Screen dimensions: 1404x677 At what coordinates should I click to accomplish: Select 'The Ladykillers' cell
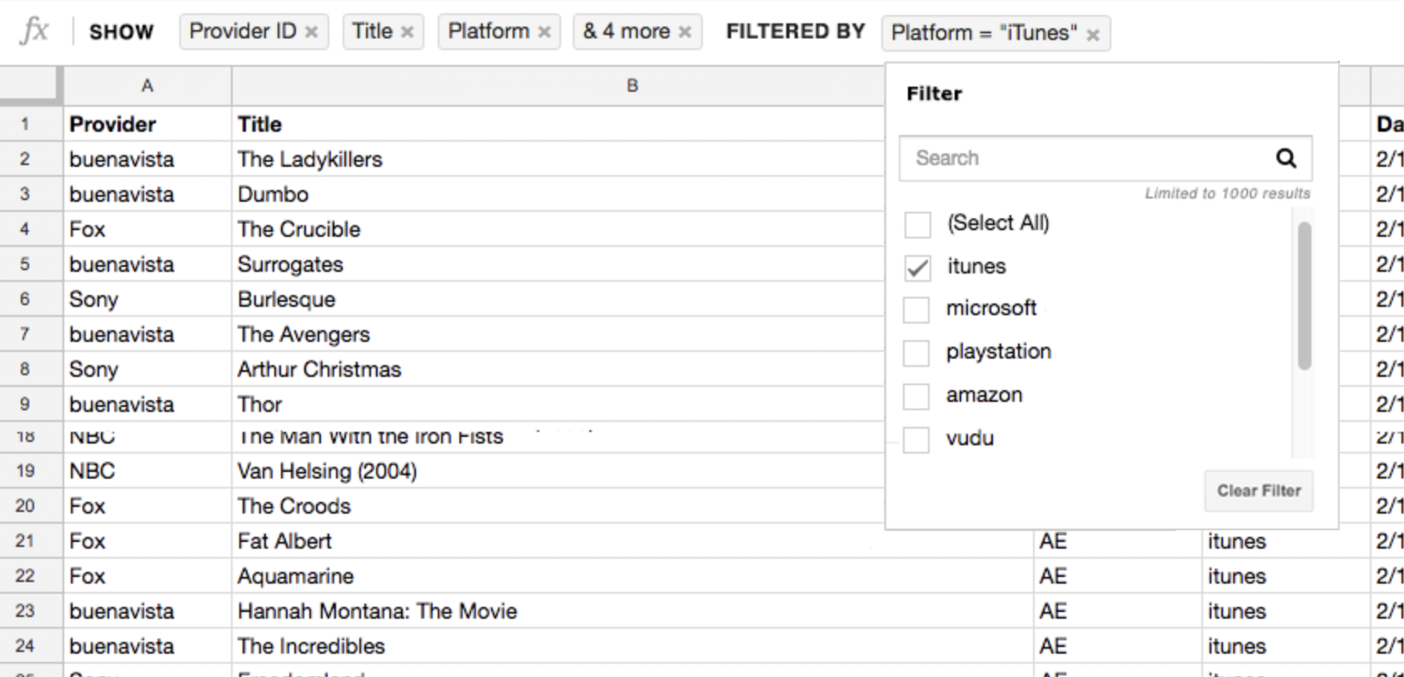tap(557, 158)
